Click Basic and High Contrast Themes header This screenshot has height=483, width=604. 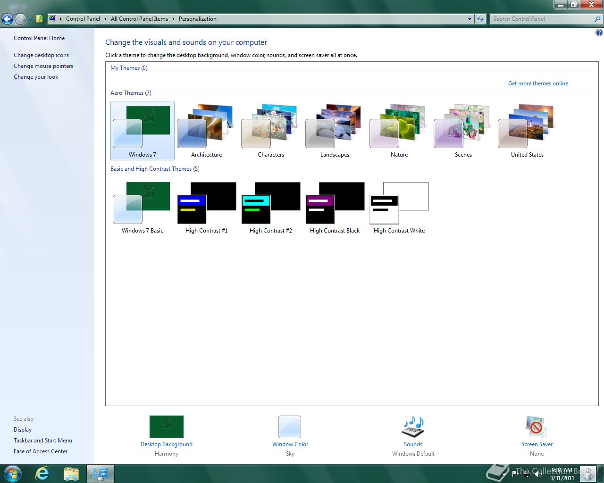tap(155, 169)
